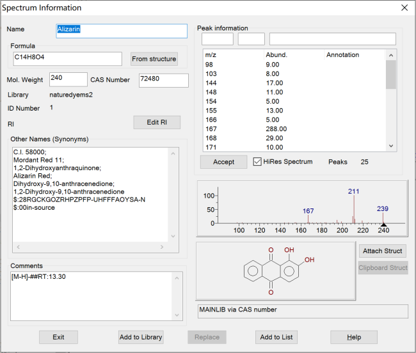Click the Formula field showing C14H8O4
416x353 pixels.
[67, 59]
